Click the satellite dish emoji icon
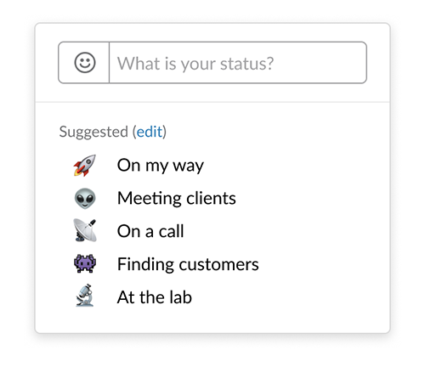Viewport: 425px width, 367px height. (85, 230)
